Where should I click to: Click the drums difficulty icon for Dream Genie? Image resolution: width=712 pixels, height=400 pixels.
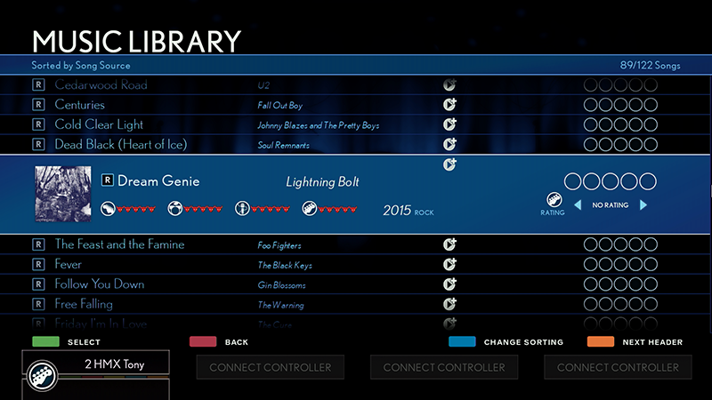[x=175, y=210]
